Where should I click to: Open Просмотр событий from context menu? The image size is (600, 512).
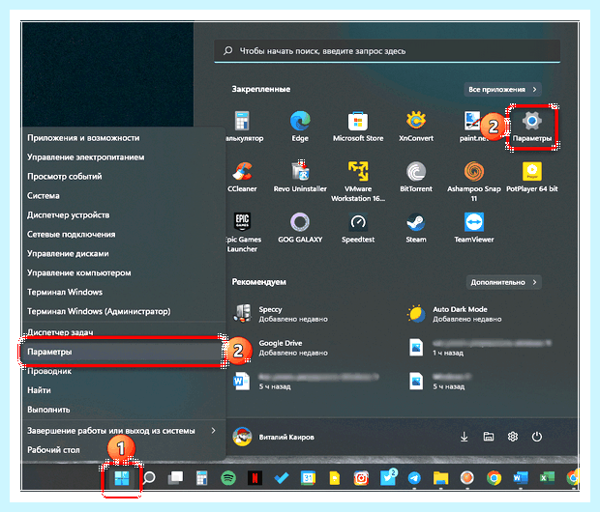(x=123, y=177)
